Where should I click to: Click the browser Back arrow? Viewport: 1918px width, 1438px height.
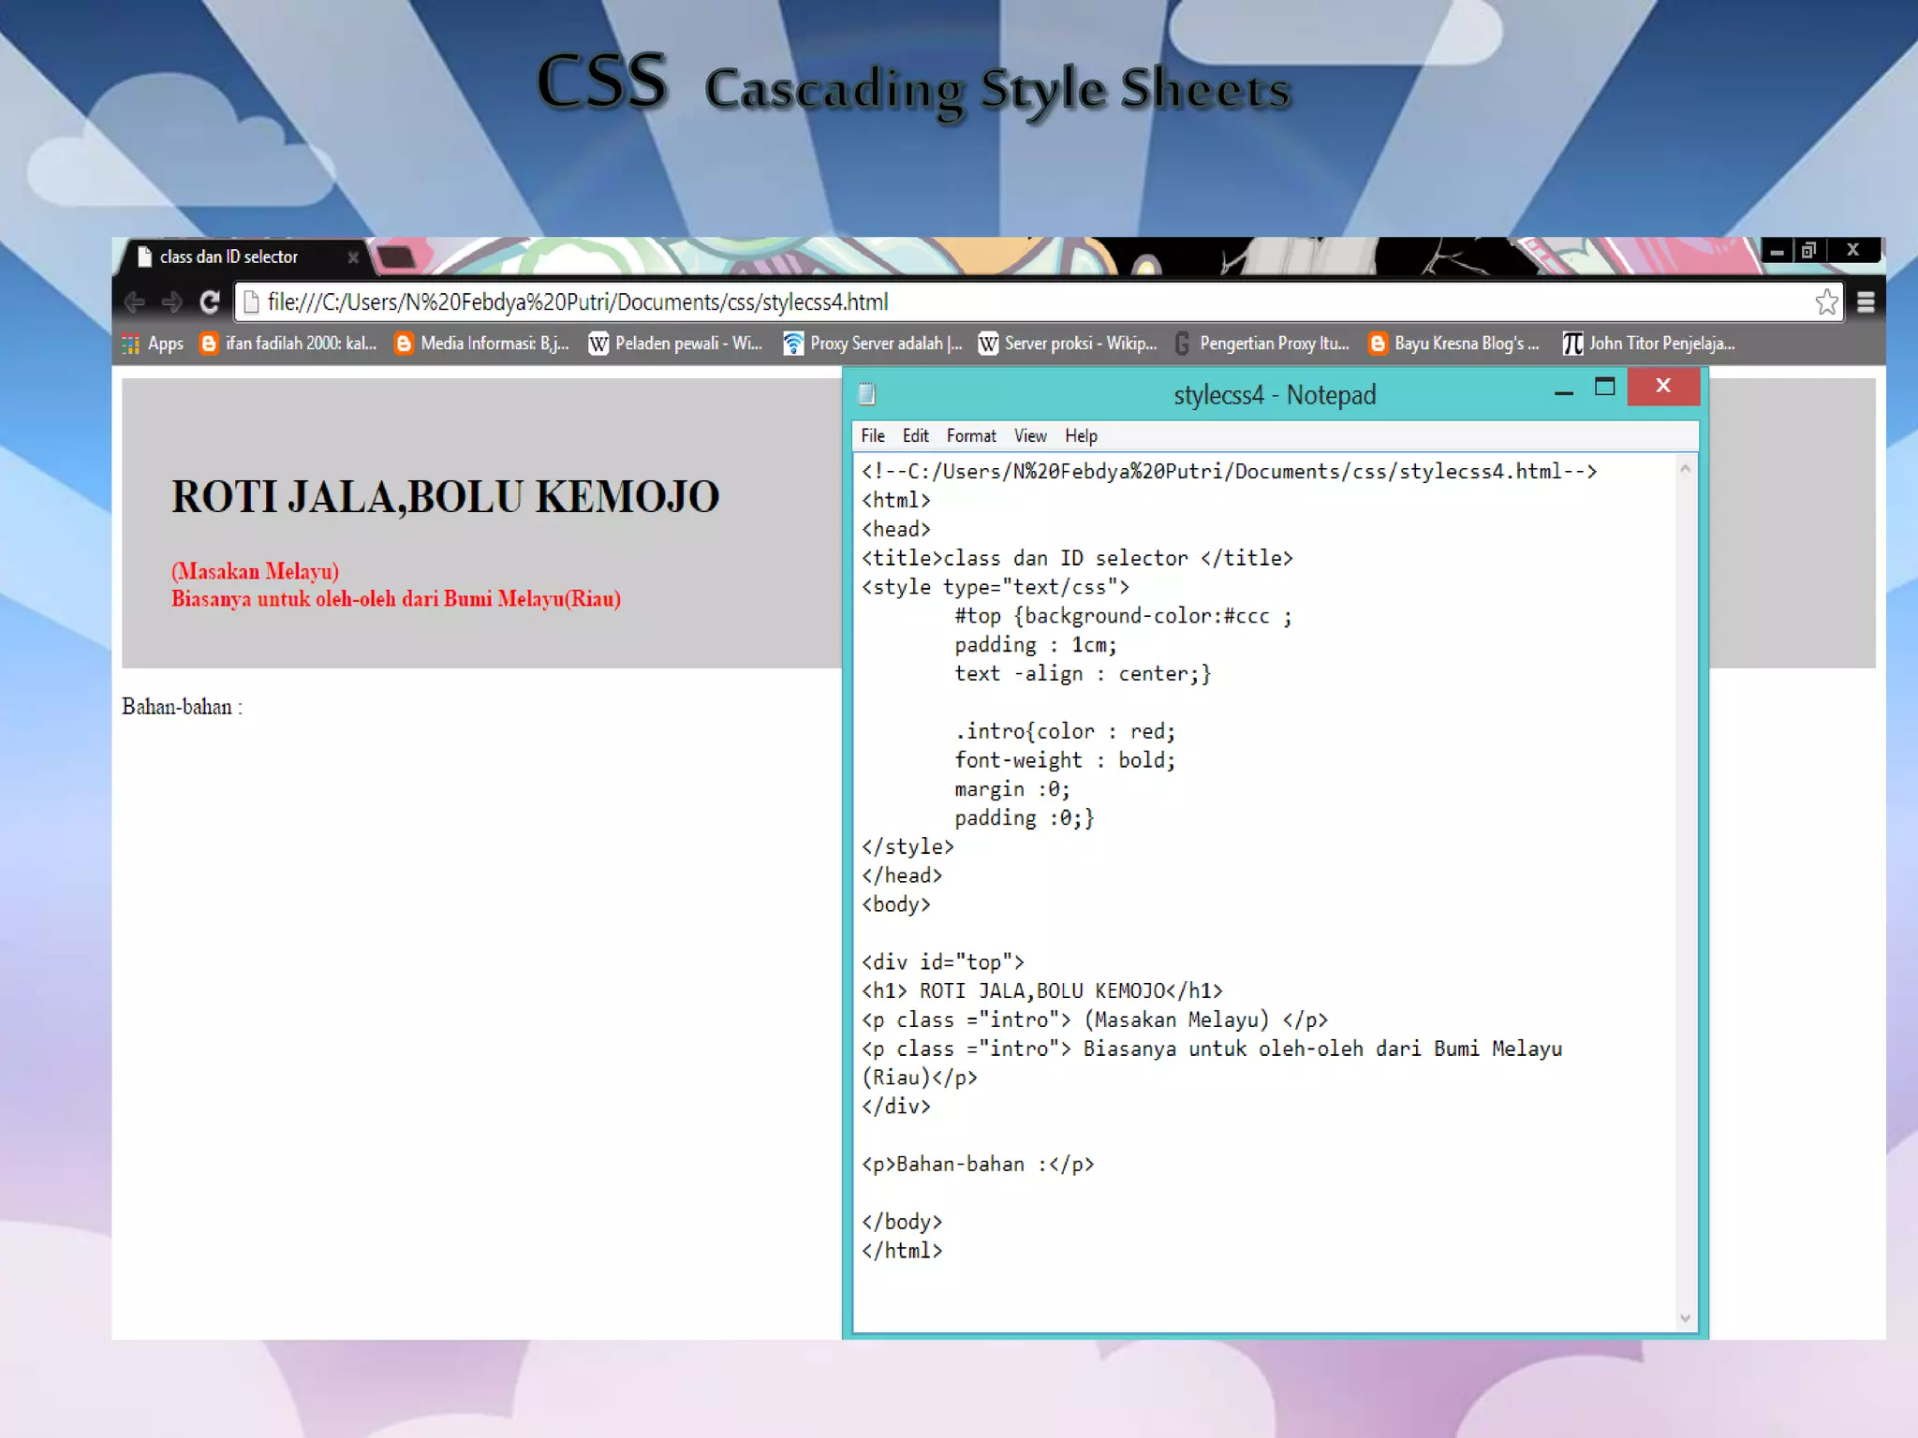click(x=135, y=302)
